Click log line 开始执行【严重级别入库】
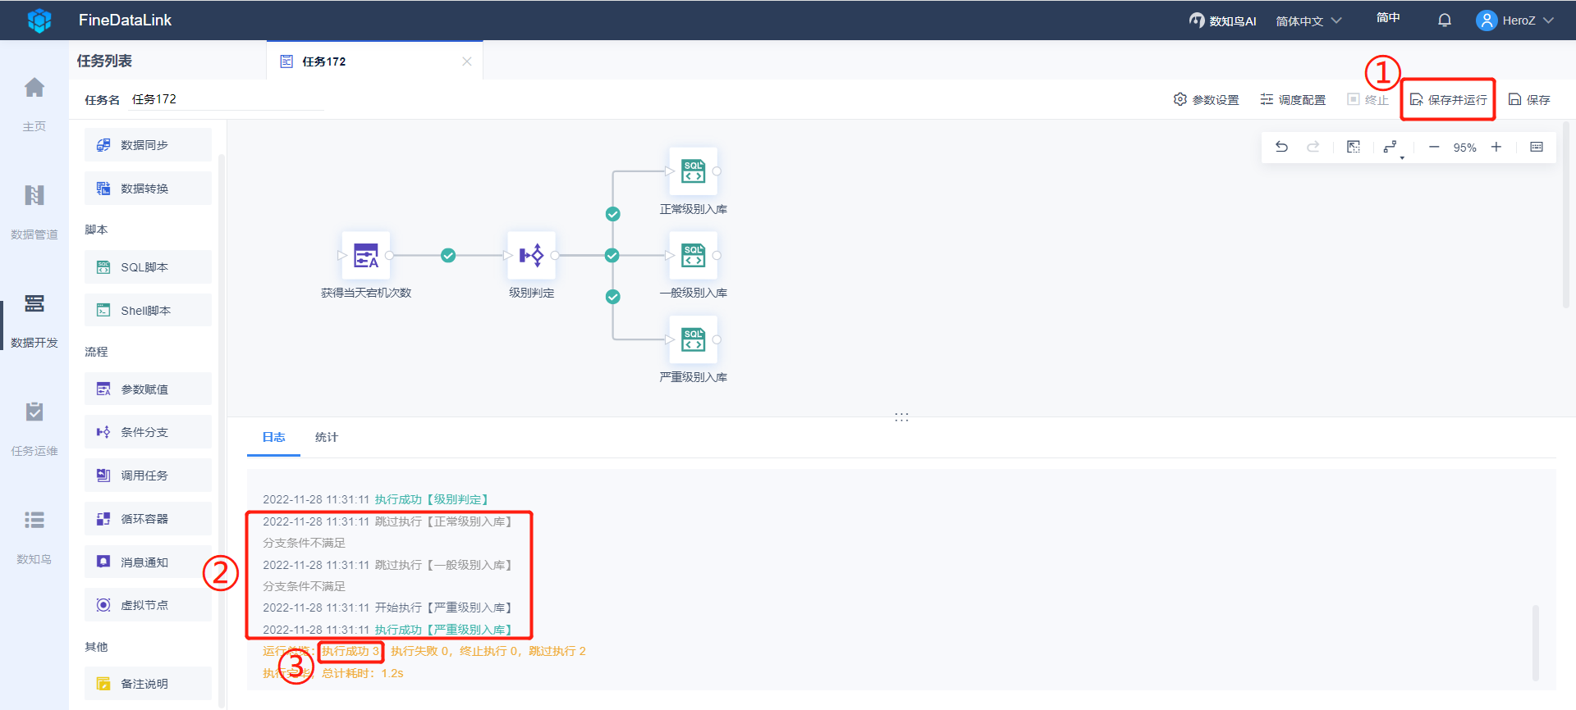The height and width of the screenshot is (710, 1576). coord(389,608)
